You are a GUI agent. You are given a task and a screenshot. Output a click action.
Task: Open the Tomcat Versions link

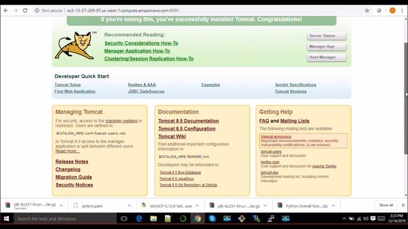pos(291,92)
